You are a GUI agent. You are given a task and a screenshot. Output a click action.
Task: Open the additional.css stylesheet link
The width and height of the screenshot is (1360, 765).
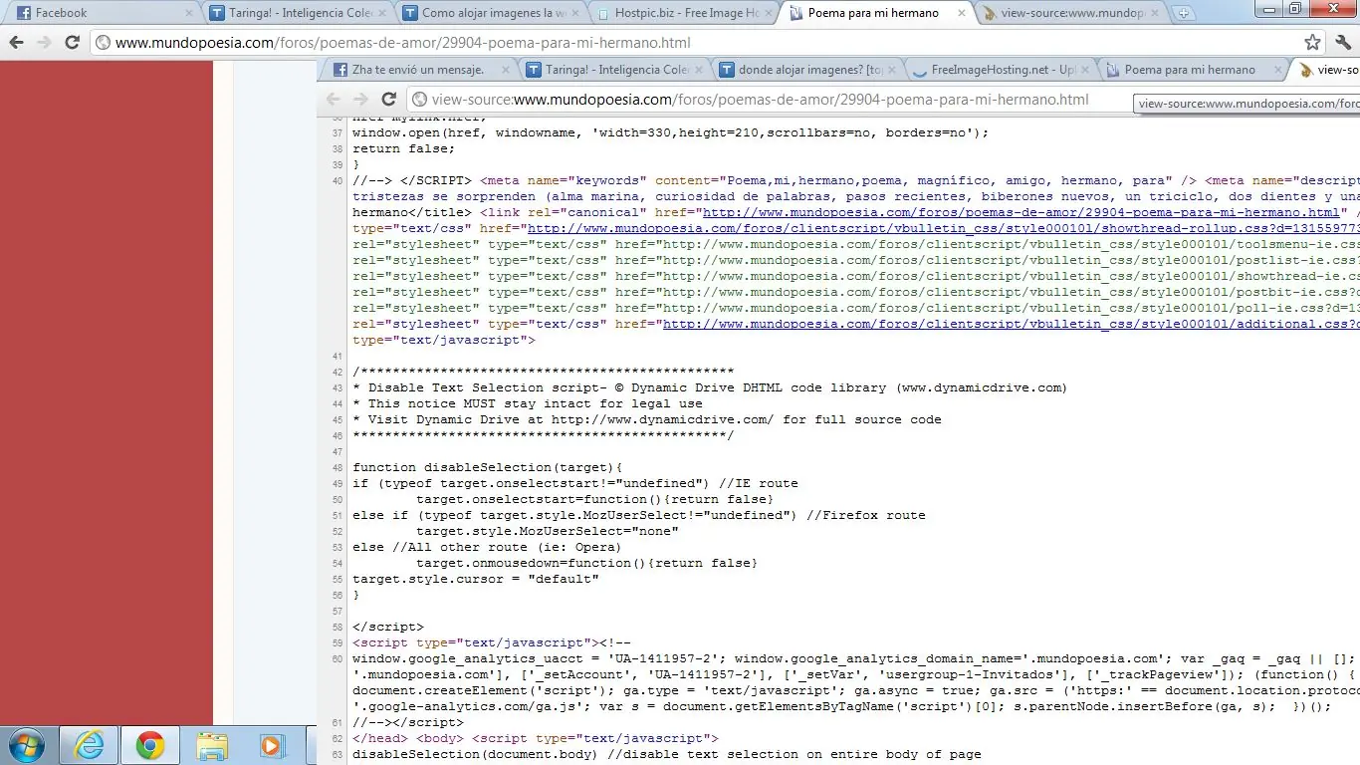pos(1012,324)
